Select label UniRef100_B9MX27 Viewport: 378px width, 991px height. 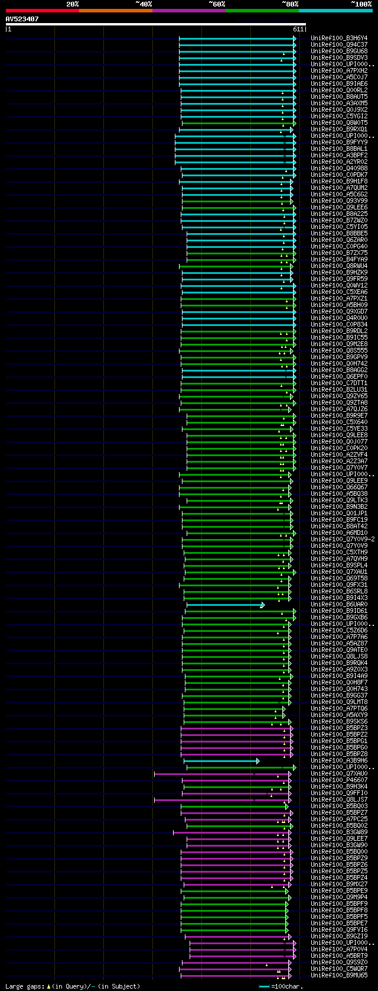click(339, 885)
